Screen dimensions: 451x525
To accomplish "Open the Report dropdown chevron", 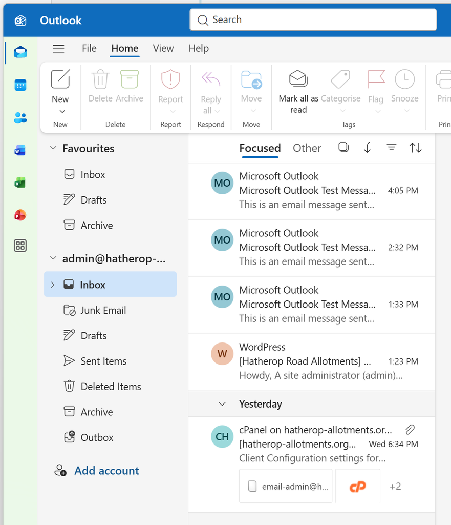I will click(173, 111).
